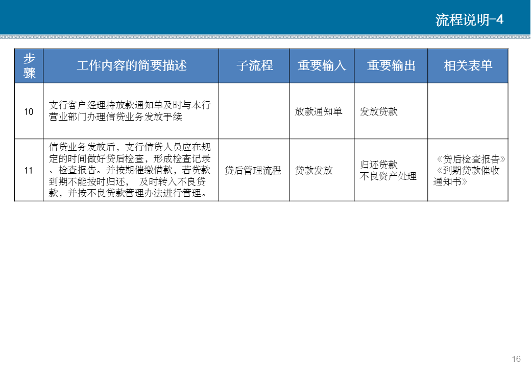This screenshot has height=368, width=531.
Task: Select the 步骤 column header
Action: point(29,66)
